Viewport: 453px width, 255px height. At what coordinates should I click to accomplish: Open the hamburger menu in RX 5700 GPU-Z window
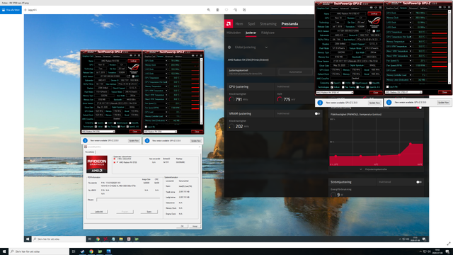click(139, 56)
